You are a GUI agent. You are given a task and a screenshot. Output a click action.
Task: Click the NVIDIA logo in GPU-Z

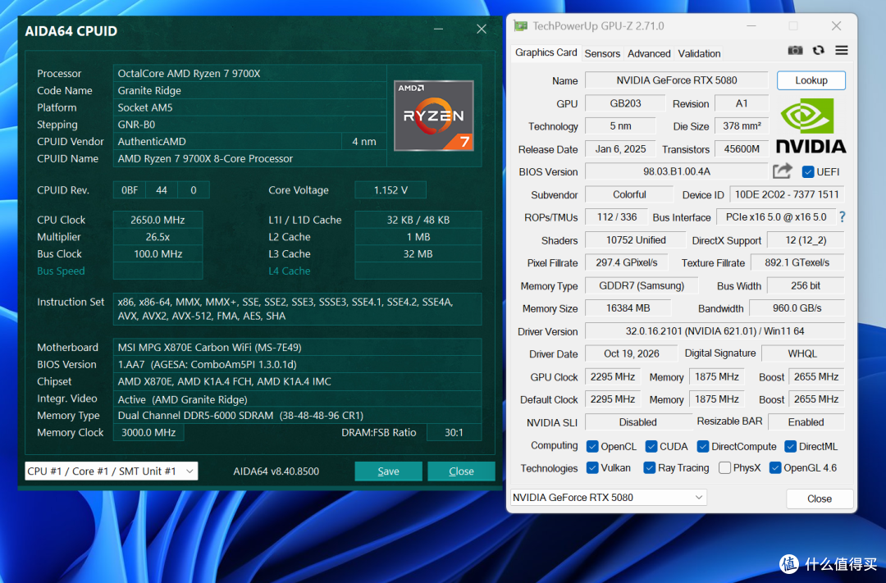click(811, 126)
